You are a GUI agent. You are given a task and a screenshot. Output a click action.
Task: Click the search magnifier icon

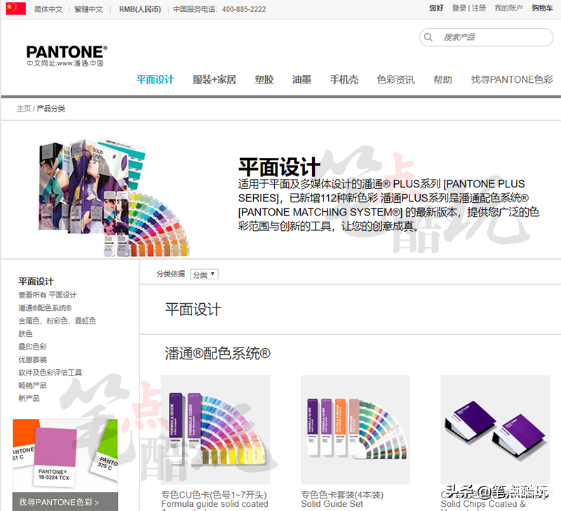(x=428, y=37)
